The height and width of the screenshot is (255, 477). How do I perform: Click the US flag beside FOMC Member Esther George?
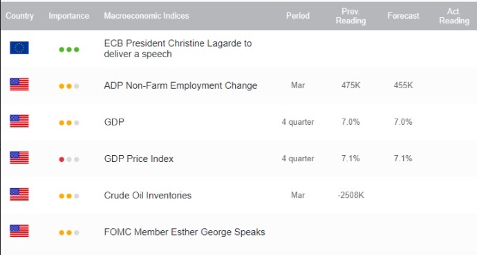pyautogui.click(x=19, y=231)
